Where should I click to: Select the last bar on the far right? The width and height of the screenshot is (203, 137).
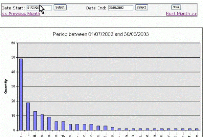196,129
